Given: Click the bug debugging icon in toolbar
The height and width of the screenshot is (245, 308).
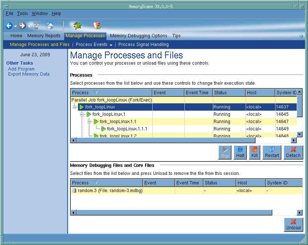Looking at the screenshot, I should (77, 26).
